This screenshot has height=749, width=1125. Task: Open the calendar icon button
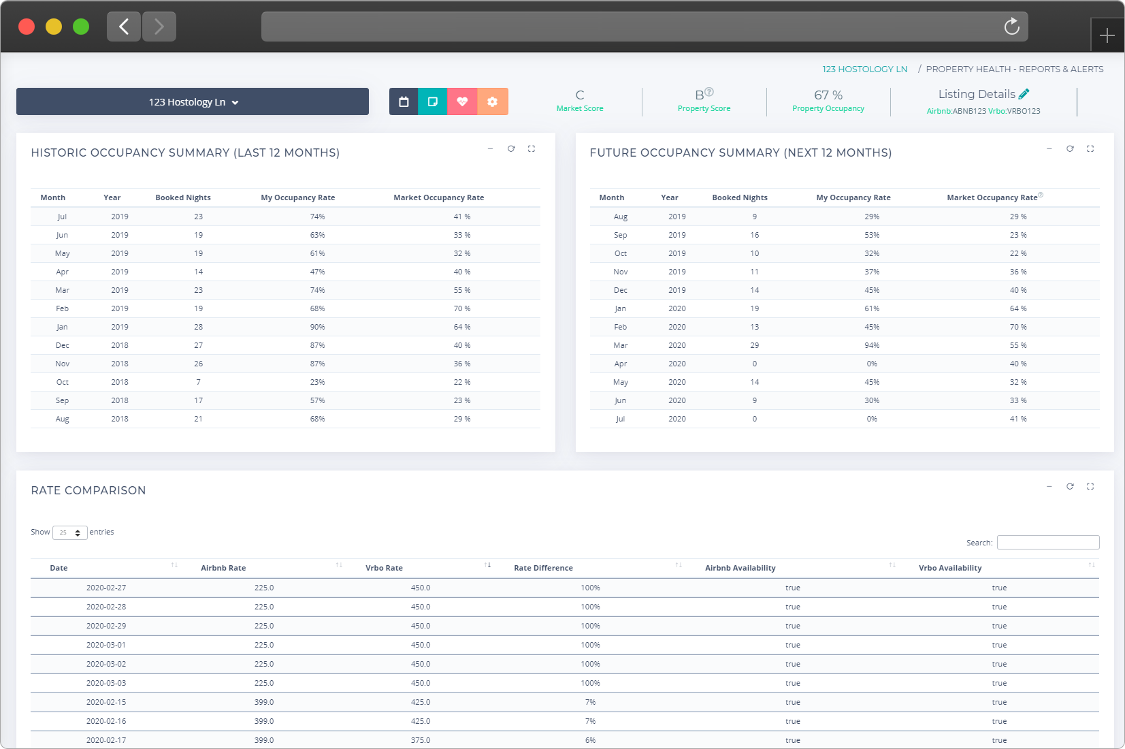click(x=404, y=101)
